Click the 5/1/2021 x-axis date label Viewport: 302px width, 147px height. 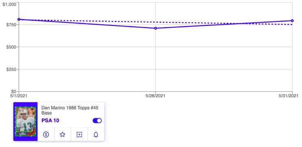19,96
